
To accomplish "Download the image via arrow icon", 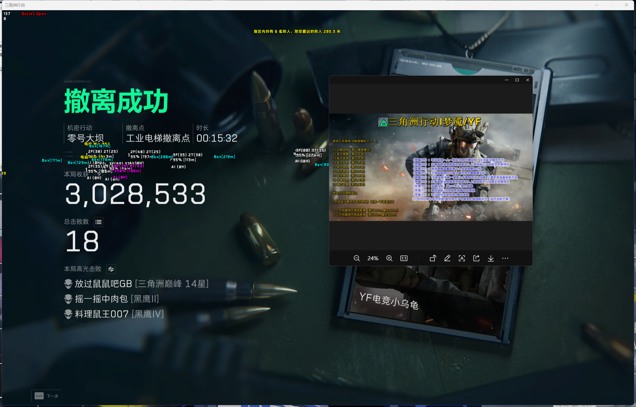I will pos(491,258).
